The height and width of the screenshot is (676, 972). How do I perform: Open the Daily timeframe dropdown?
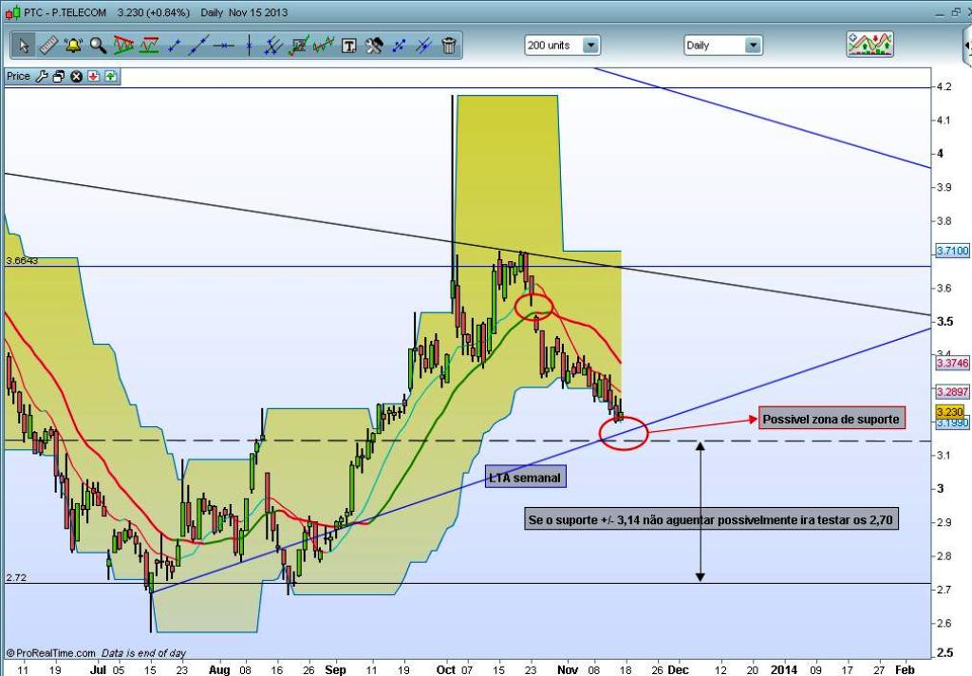pos(723,46)
